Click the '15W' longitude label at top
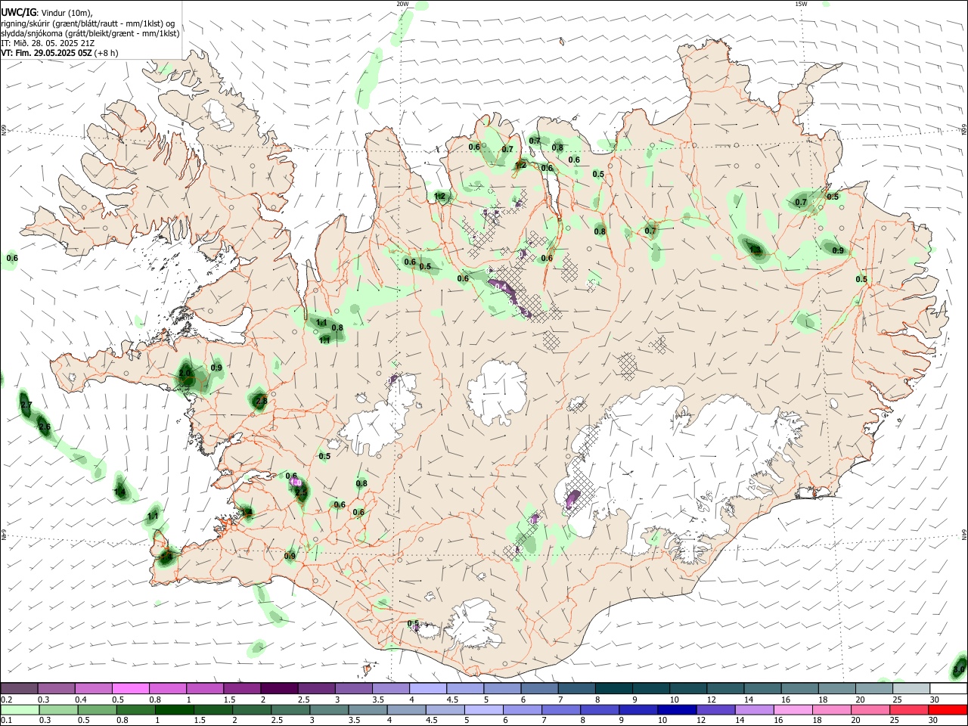 [801, 4]
